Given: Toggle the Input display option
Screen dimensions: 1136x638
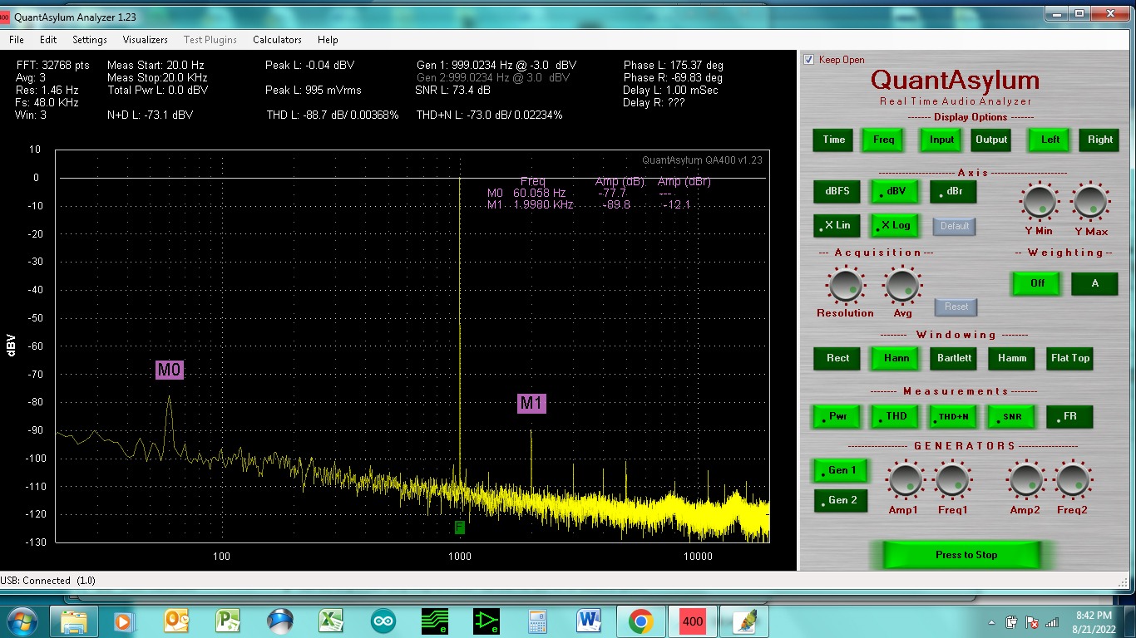Looking at the screenshot, I should point(941,140).
